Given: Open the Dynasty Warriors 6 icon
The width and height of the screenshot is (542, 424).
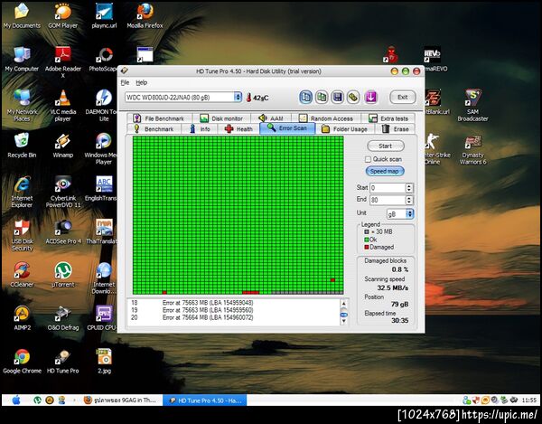Looking at the screenshot, I should tap(472, 148).
